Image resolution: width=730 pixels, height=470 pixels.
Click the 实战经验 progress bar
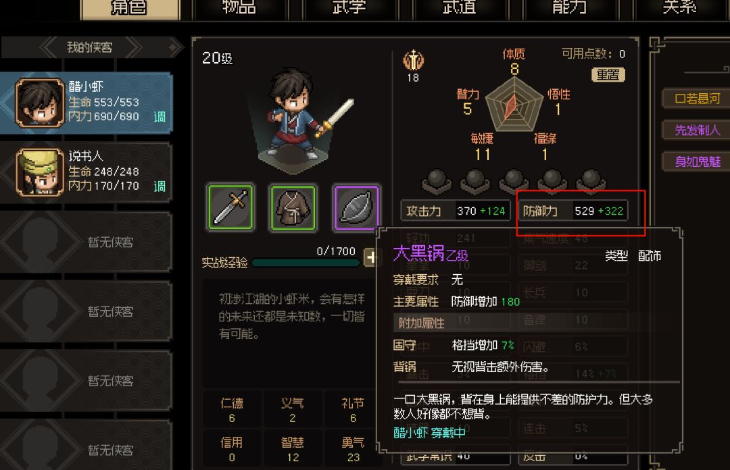[306, 263]
